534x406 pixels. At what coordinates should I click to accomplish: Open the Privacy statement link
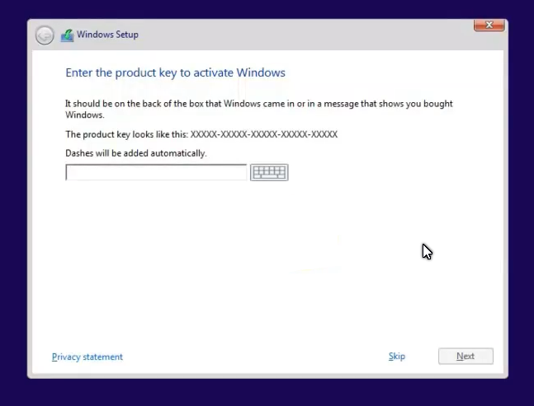pos(87,357)
